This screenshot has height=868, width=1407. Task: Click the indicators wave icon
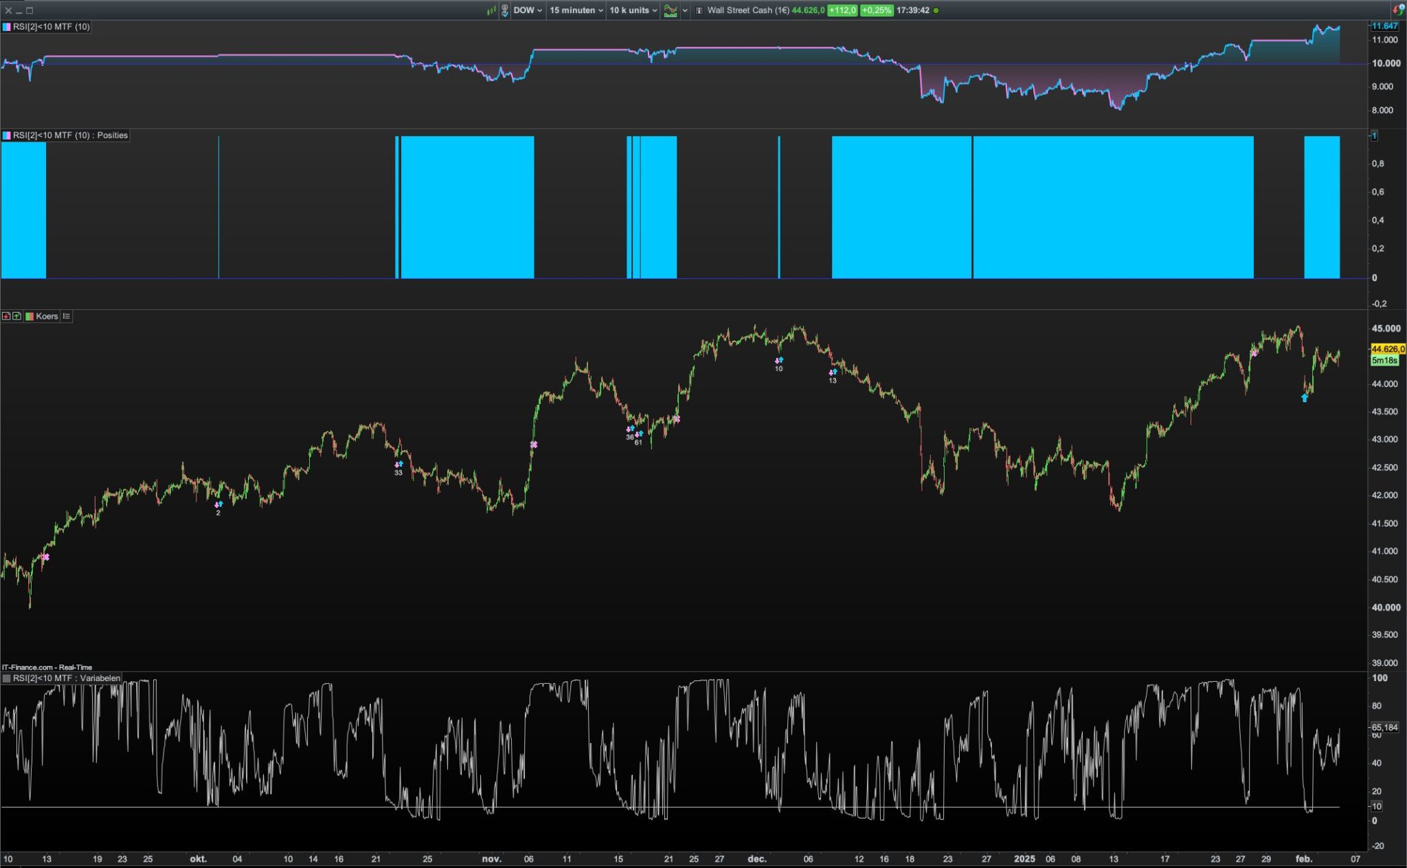click(670, 10)
